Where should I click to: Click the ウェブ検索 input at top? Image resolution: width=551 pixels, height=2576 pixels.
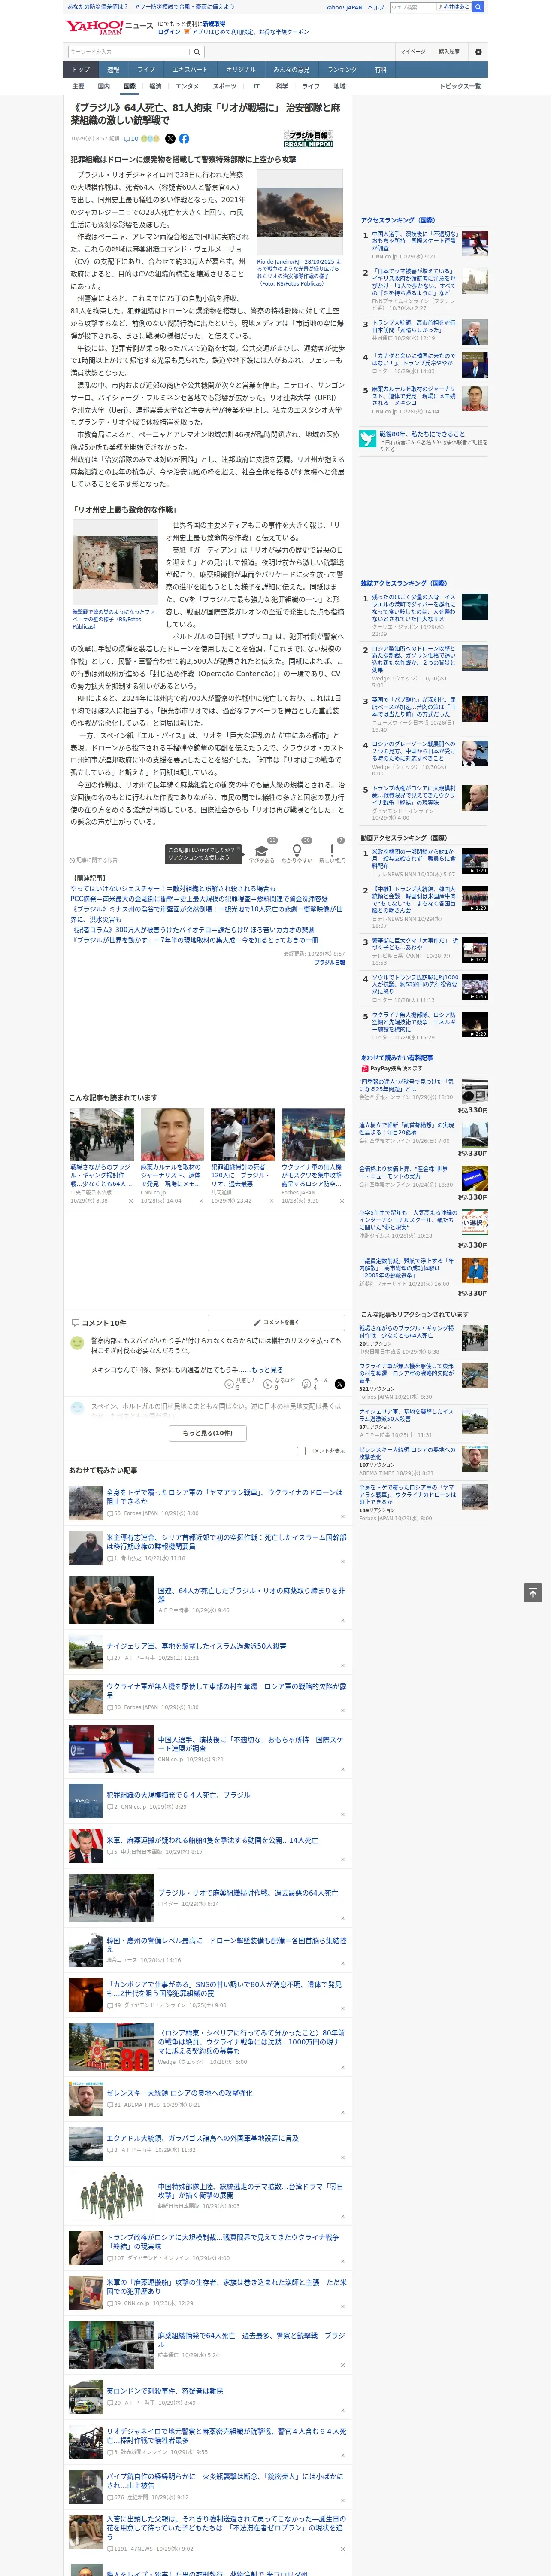(x=412, y=7)
